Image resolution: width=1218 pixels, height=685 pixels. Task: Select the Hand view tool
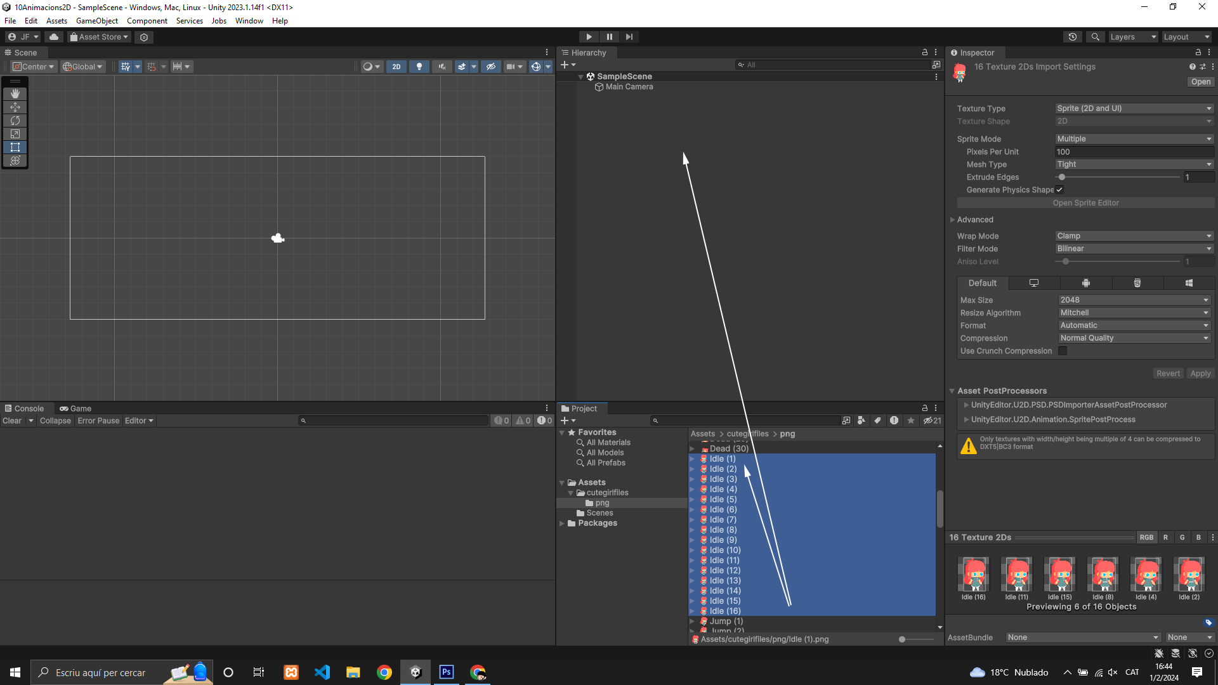pos(15,94)
